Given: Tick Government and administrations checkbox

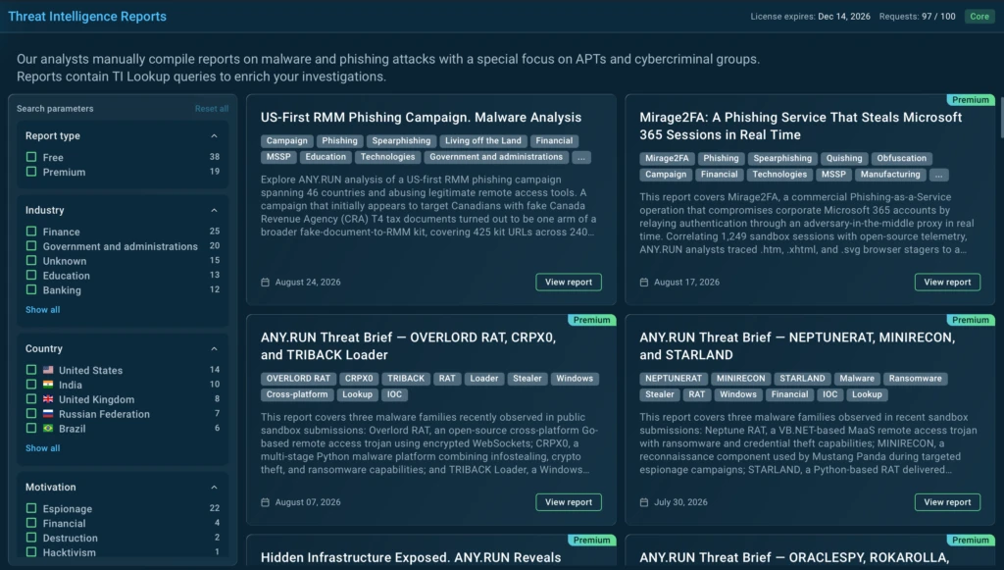Looking at the screenshot, I should click(30, 246).
